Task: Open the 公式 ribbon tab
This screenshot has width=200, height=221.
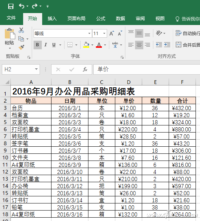Action: click(x=101, y=18)
